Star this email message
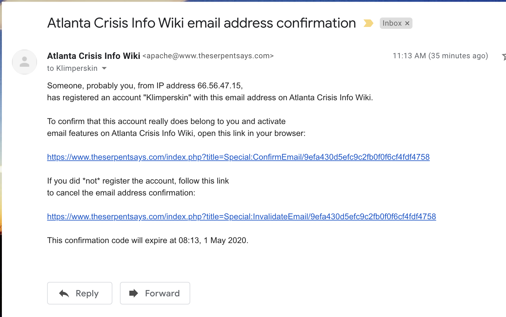506x317 pixels. point(503,56)
